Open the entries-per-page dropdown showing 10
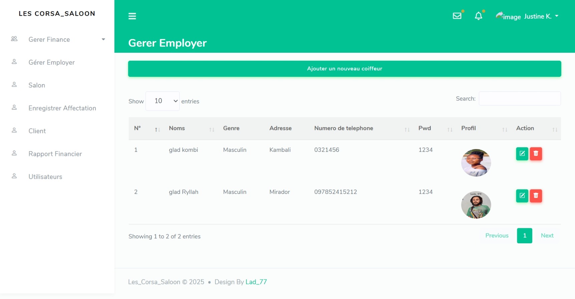The width and height of the screenshot is (575, 299). pyautogui.click(x=163, y=101)
